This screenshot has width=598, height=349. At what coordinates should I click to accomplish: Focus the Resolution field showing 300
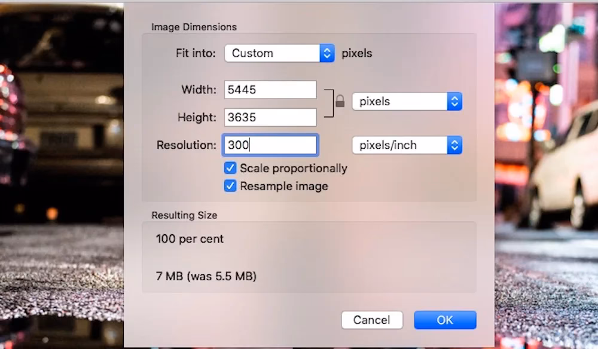tap(270, 145)
